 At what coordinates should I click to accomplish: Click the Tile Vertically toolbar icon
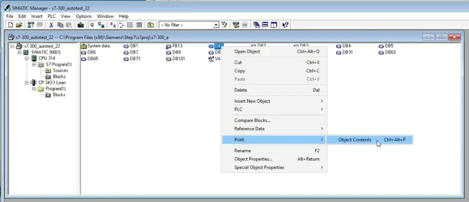point(273,25)
